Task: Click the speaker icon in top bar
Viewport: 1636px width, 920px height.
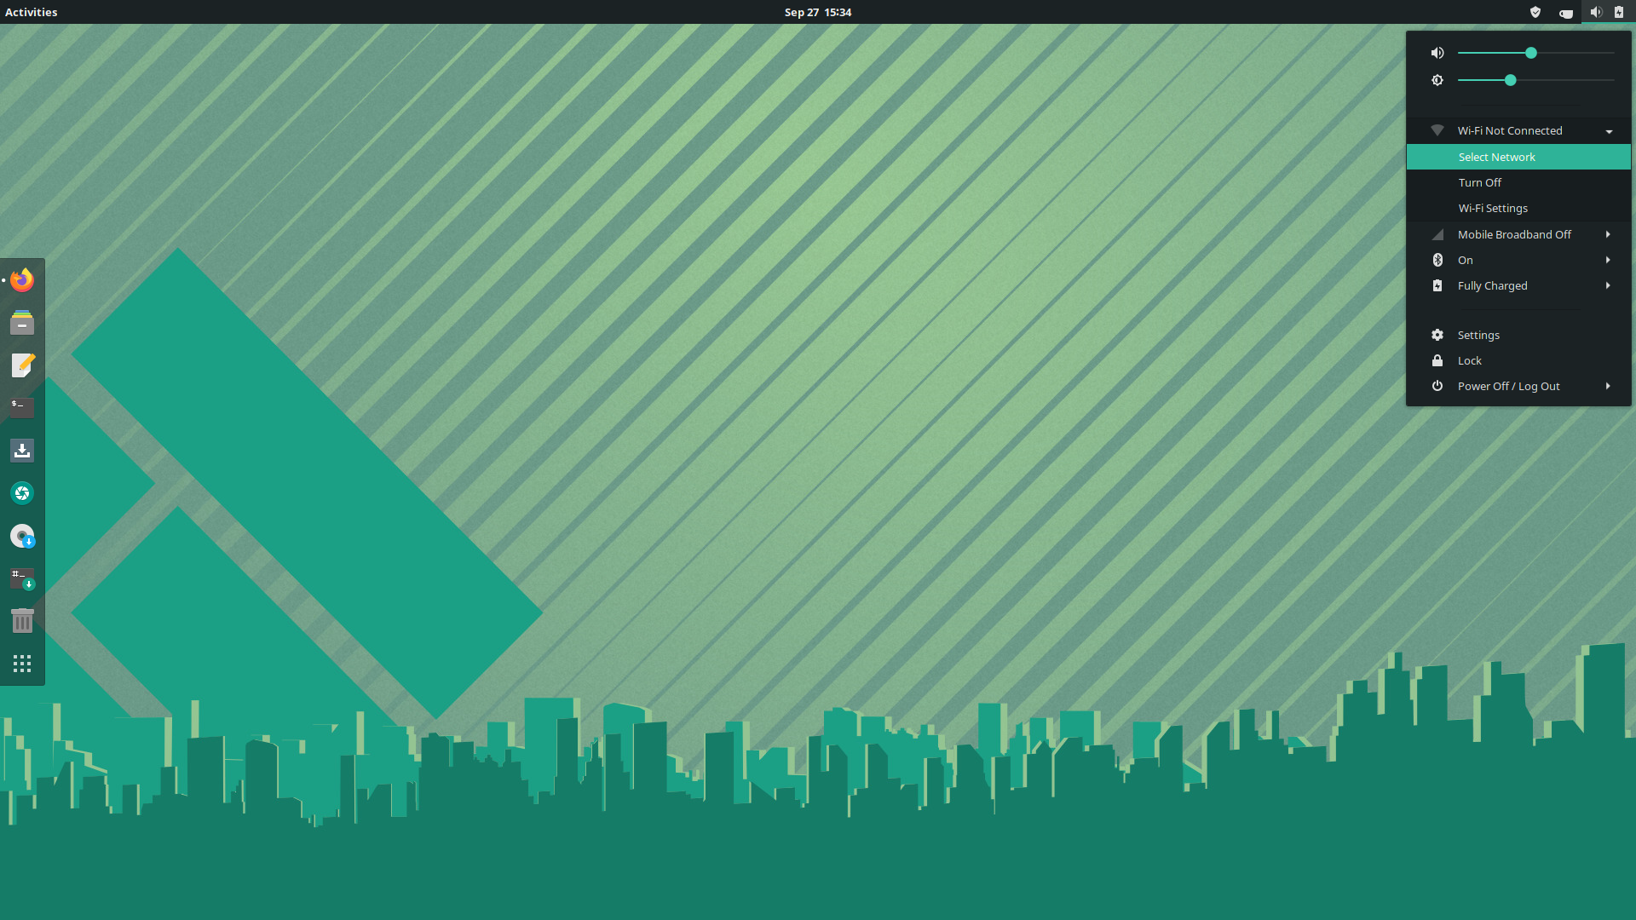Action: (x=1595, y=12)
